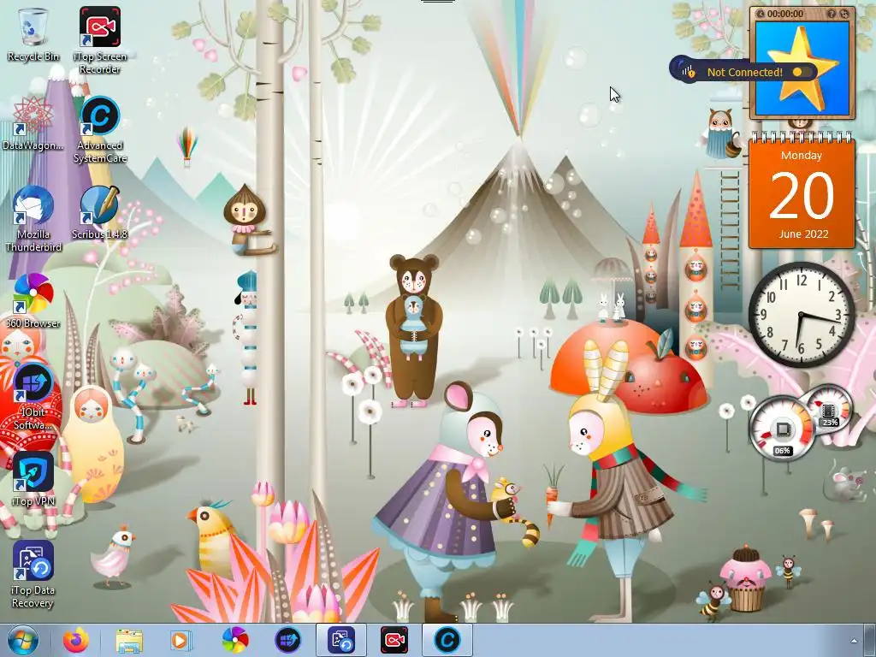Open 360 Browser desktop shortcut

click(33, 300)
